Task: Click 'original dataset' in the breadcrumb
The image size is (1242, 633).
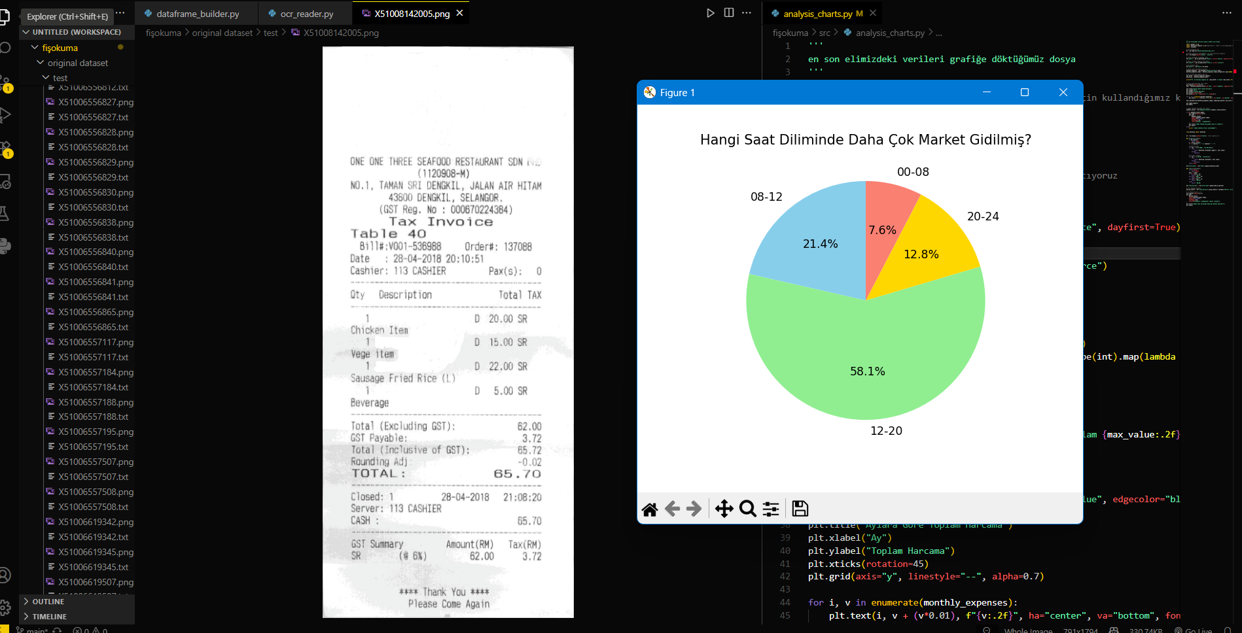Action: [x=222, y=33]
